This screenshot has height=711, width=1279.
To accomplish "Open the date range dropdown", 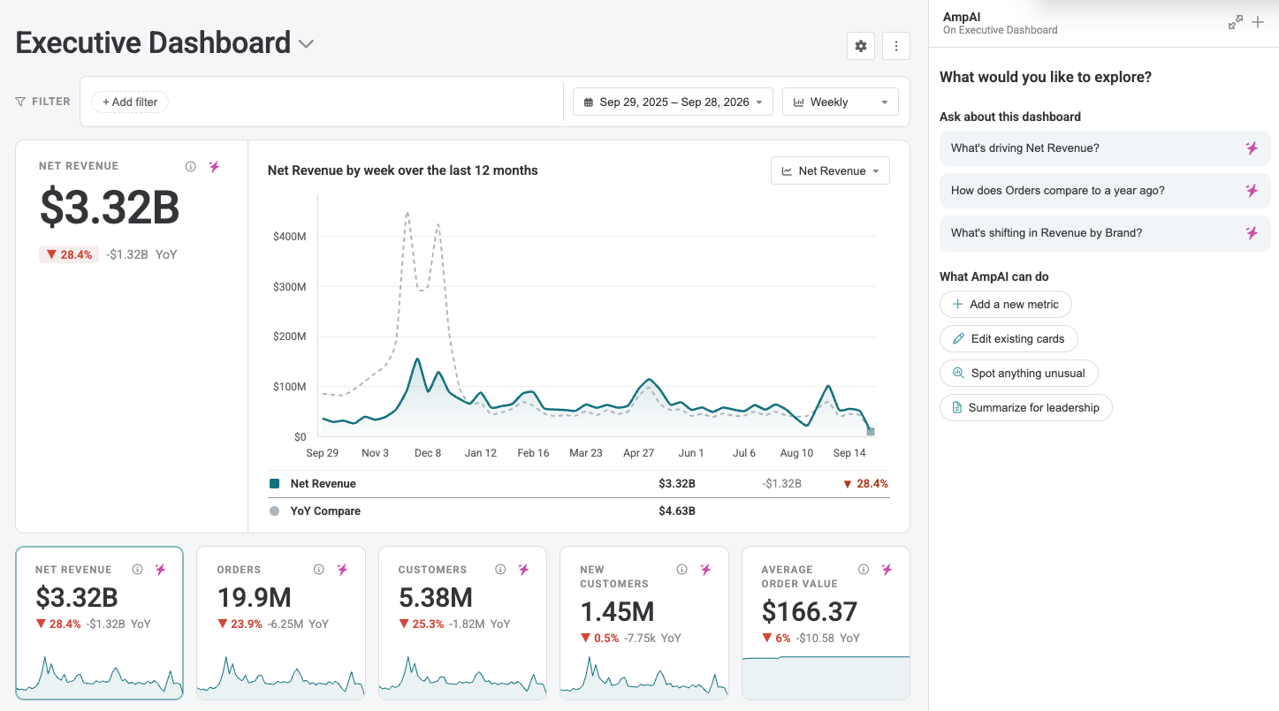I will point(673,102).
